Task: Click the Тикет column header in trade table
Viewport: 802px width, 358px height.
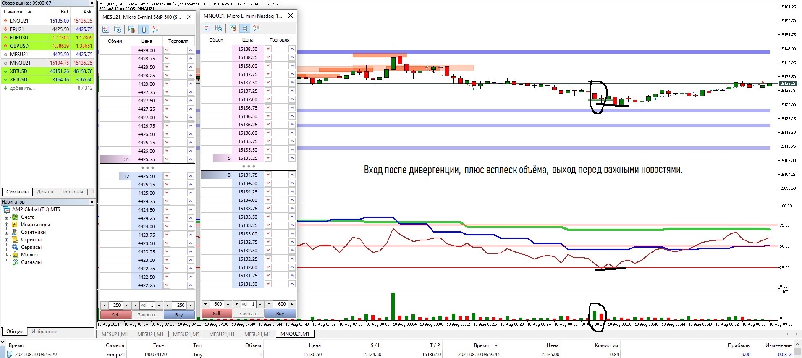Action: (160, 345)
